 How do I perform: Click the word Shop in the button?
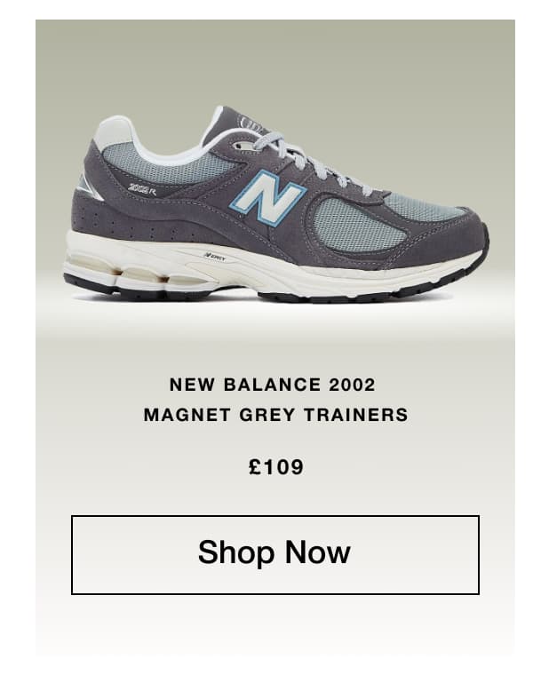point(236,552)
